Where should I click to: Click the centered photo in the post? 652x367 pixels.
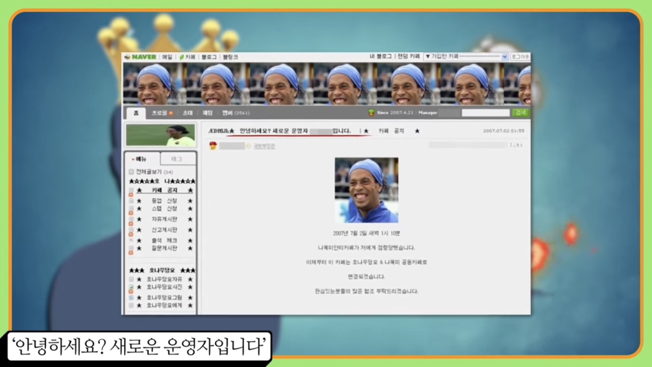[x=366, y=190]
